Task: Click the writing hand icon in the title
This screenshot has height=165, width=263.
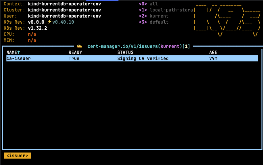Action: tap(79, 46)
